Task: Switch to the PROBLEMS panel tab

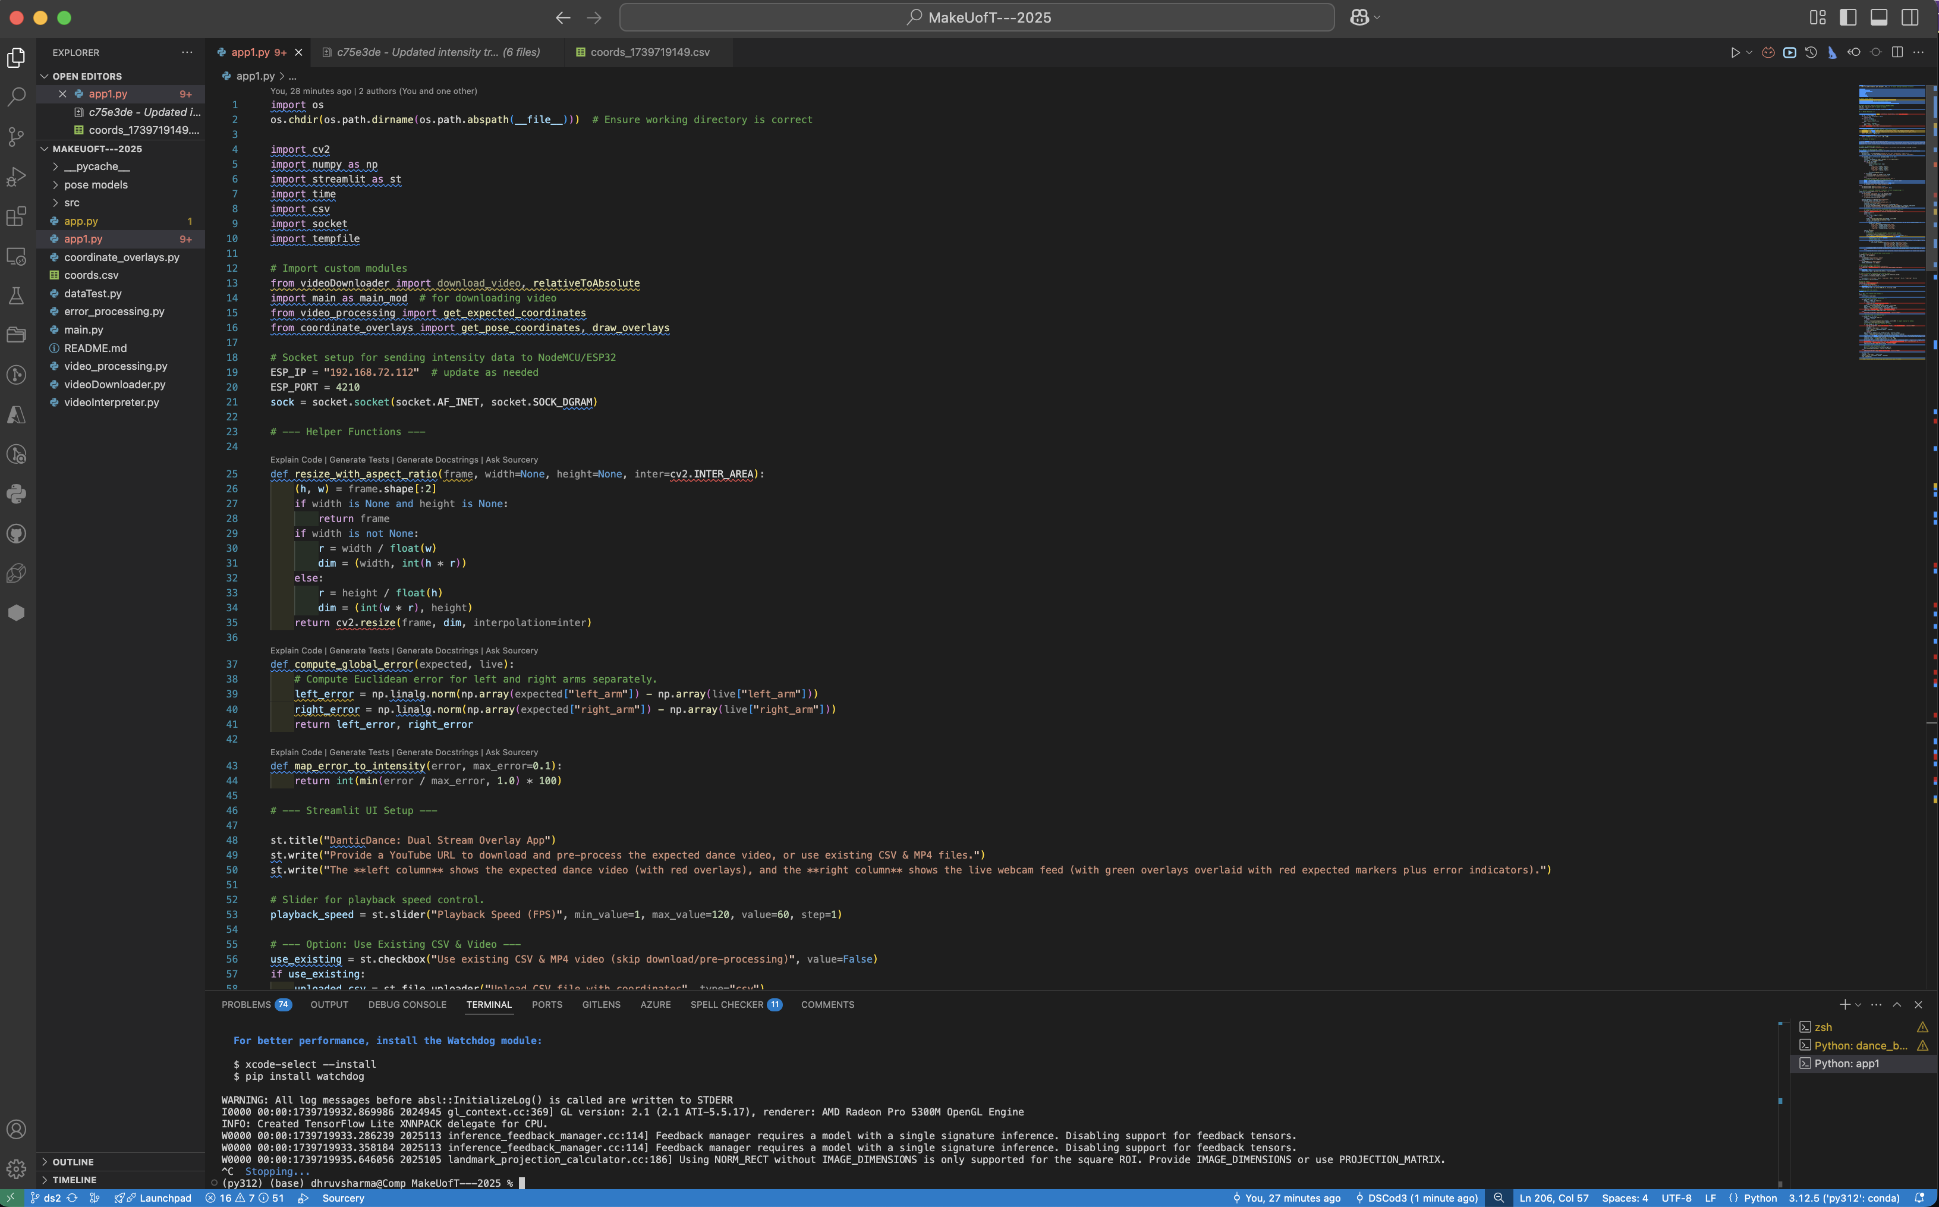Action: coord(245,1004)
